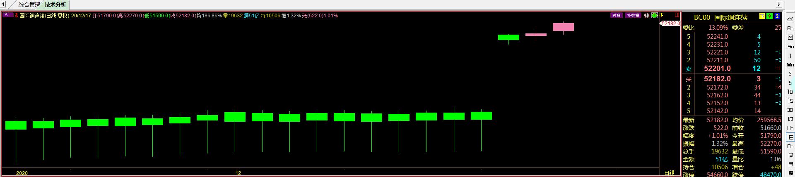The height and width of the screenshot is (177, 795).
Task: Click the 最高 value 52270.0
Action: click(771, 144)
